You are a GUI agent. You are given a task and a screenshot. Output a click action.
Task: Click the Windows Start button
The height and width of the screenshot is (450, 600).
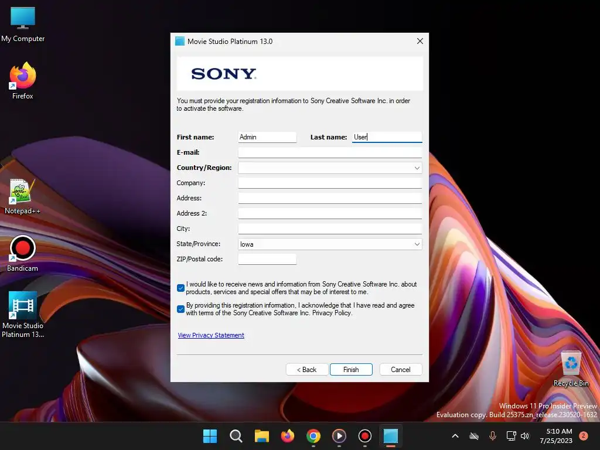(x=210, y=436)
